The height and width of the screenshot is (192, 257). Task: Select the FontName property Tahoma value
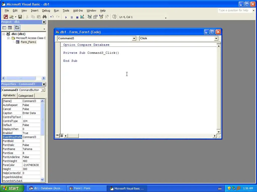(31, 149)
